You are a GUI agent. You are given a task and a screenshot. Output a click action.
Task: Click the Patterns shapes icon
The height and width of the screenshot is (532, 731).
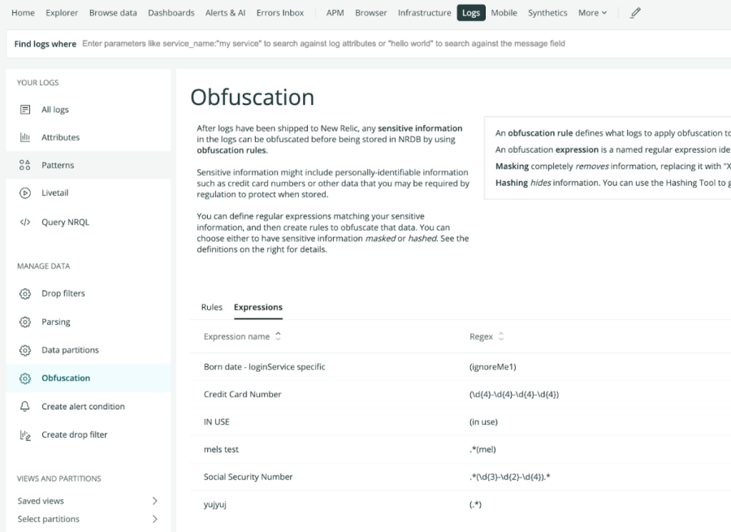point(25,165)
